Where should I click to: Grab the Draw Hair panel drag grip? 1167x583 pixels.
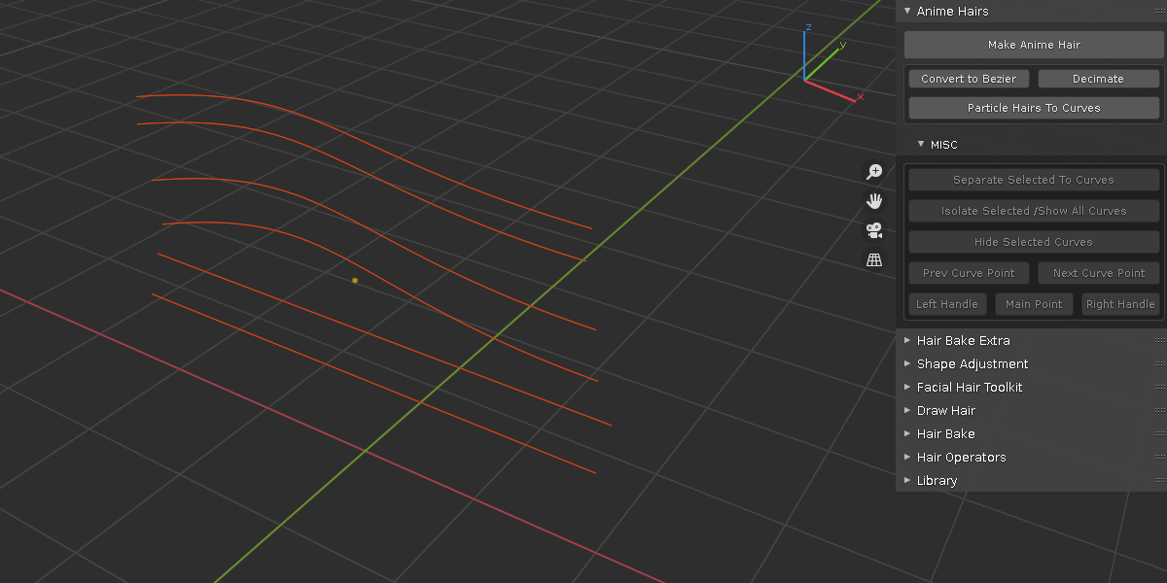pyautogui.click(x=1159, y=410)
